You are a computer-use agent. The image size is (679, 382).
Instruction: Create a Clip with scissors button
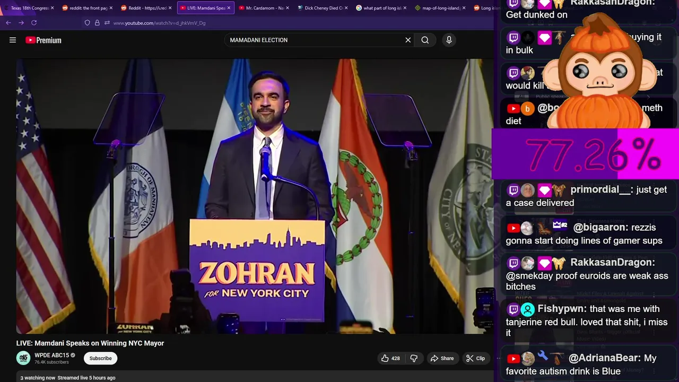pos(475,358)
